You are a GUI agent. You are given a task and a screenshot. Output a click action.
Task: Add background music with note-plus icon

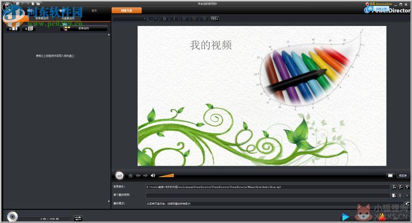(394, 187)
